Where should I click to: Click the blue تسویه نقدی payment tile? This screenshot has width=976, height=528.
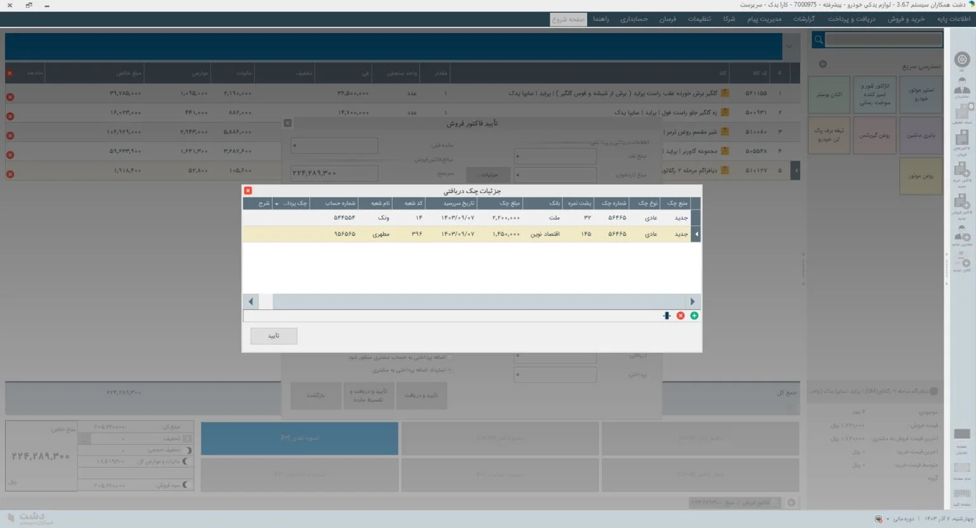tap(300, 438)
